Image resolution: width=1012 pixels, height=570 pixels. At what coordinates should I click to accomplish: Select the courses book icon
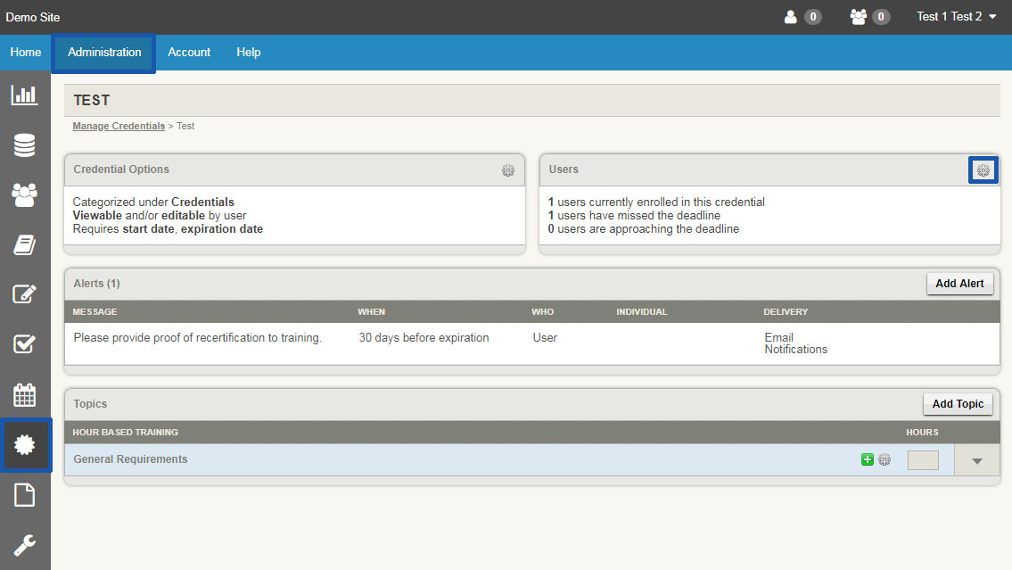24,244
